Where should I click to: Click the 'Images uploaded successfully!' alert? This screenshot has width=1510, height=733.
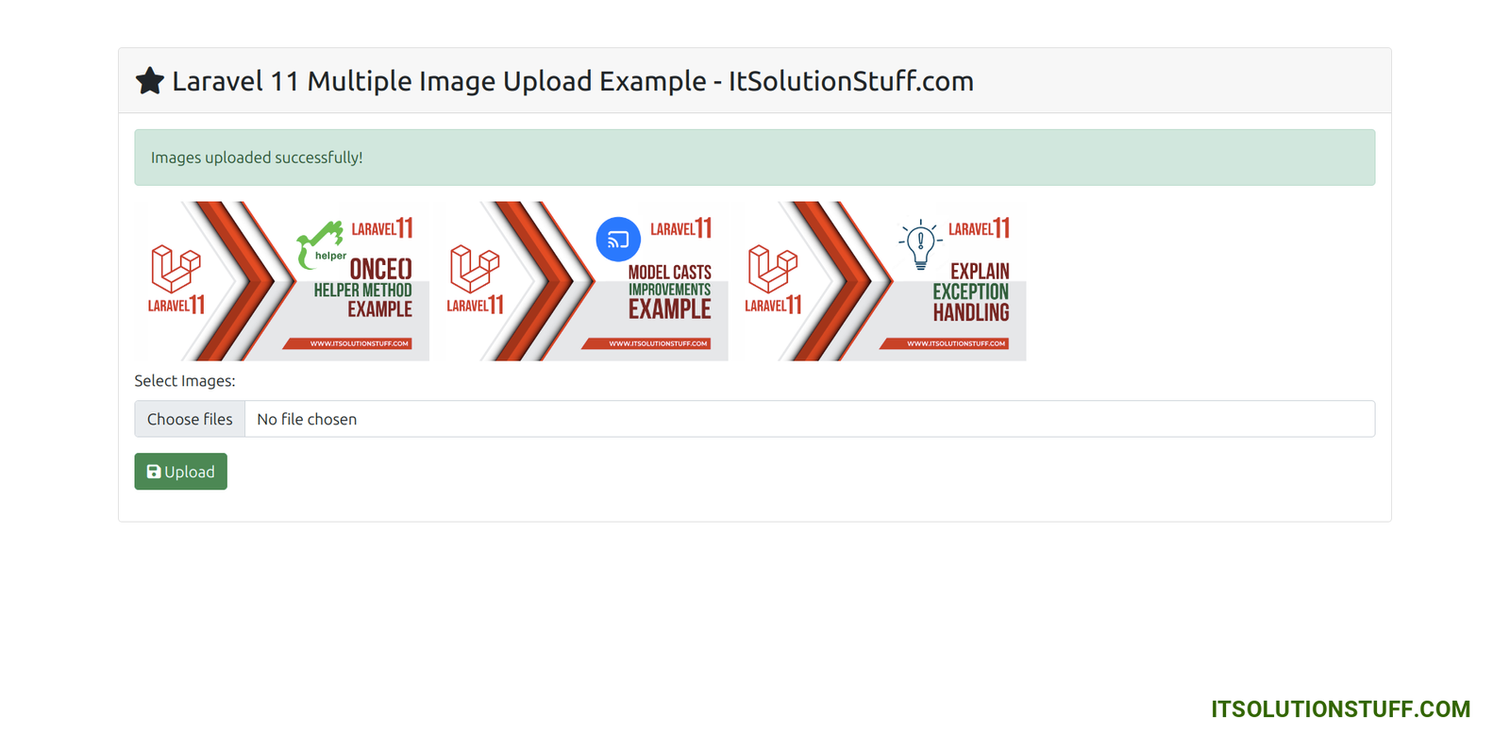click(x=755, y=158)
